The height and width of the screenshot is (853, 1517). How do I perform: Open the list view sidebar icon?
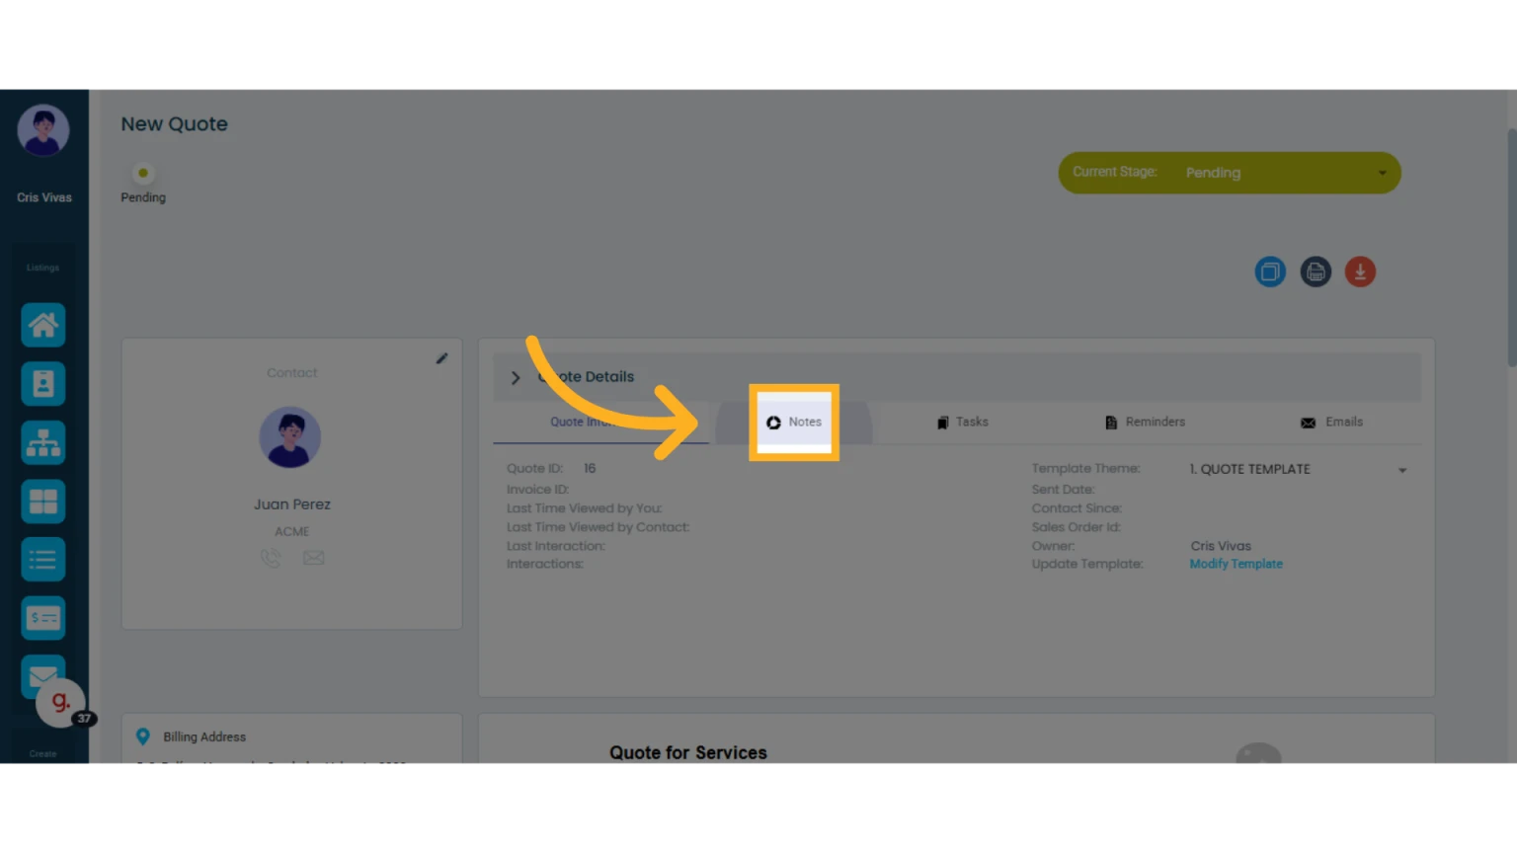click(x=43, y=560)
